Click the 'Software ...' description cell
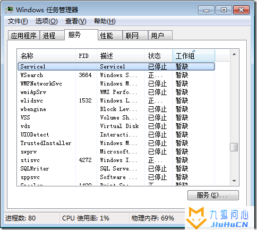This screenshot has height=230, width=257. [118, 177]
